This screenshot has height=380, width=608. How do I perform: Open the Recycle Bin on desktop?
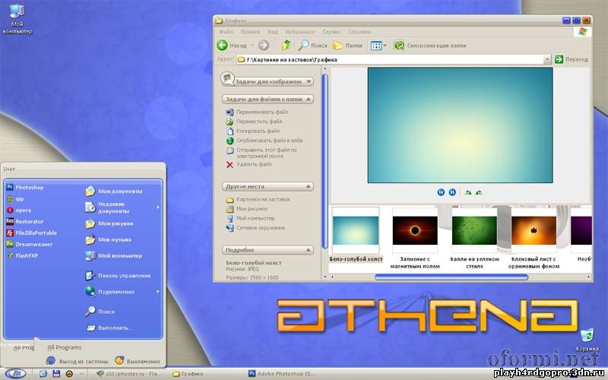pyautogui.click(x=587, y=339)
